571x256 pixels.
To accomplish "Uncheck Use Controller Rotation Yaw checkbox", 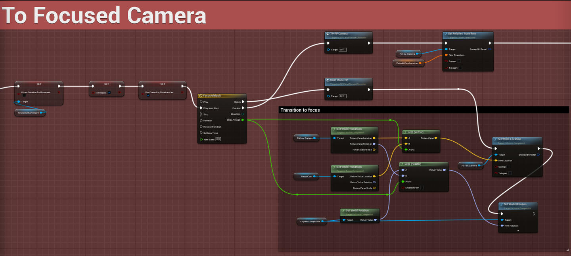I will click(148, 95).
